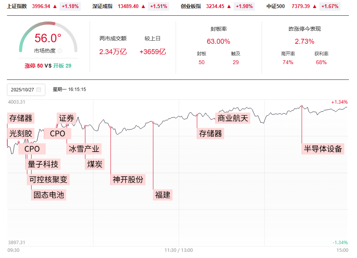This screenshot has width=357, height=258.
Task: Click the 封板率 63.00% value
Action: (219, 41)
